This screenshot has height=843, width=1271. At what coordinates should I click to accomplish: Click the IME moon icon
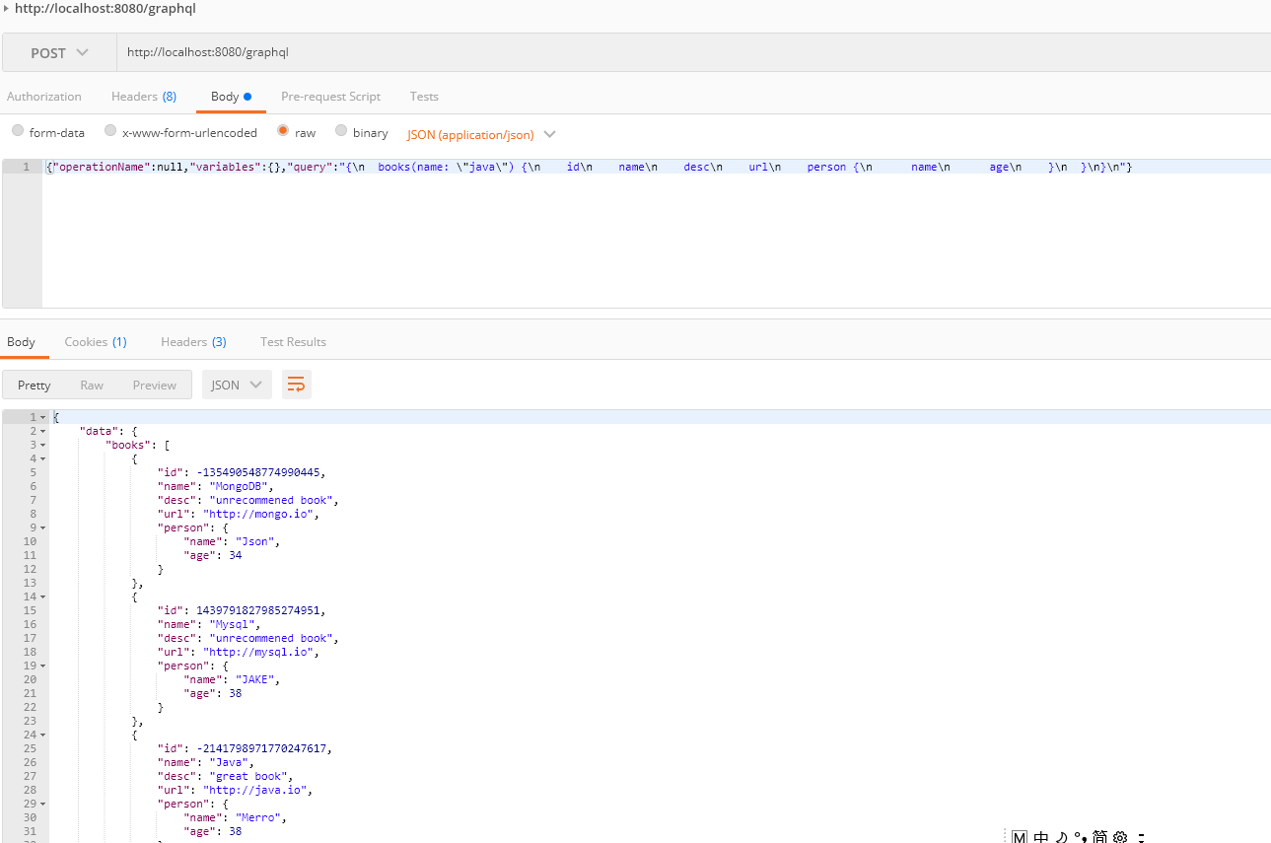pos(1061,837)
